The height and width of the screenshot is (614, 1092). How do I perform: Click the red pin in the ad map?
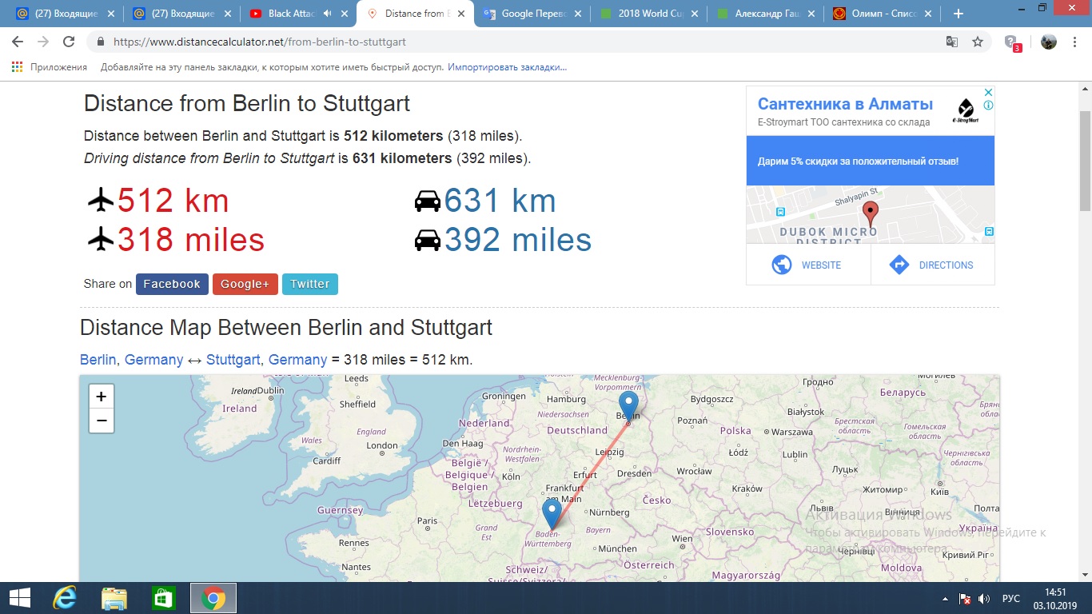[871, 213]
